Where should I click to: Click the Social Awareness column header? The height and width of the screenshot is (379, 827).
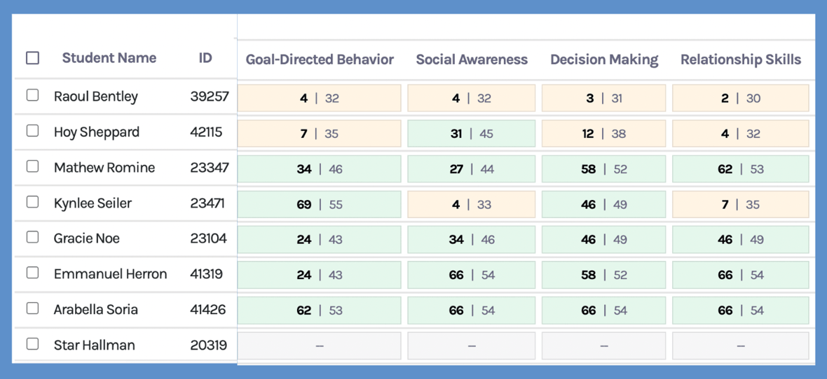[x=472, y=60]
